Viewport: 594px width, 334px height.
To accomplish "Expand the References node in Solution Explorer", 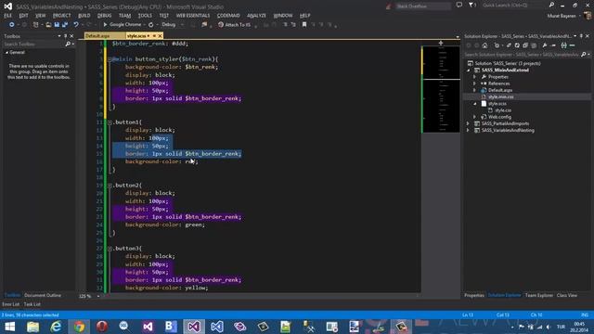I will coord(474,83).
